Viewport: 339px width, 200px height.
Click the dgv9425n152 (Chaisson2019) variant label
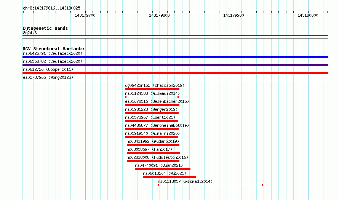155,85
